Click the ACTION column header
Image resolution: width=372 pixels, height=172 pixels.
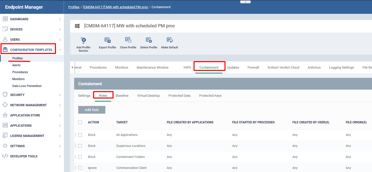click(x=93, y=122)
